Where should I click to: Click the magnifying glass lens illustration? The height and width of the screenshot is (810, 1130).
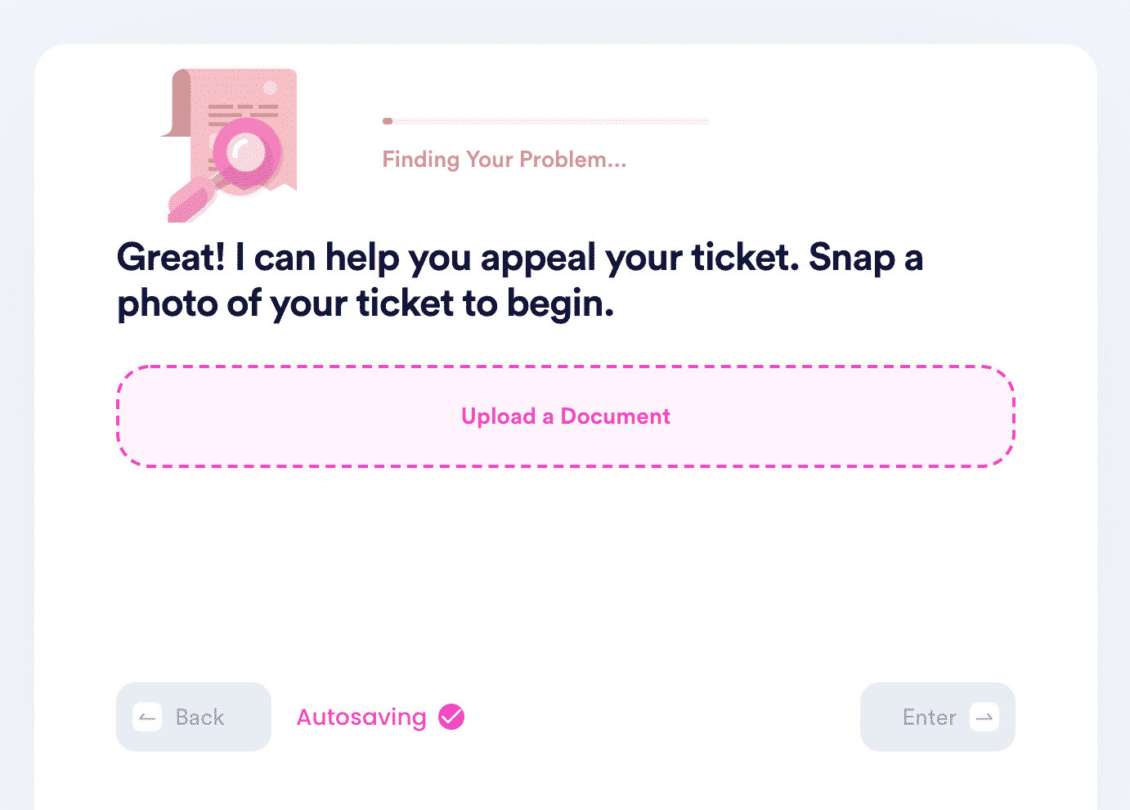point(246,153)
